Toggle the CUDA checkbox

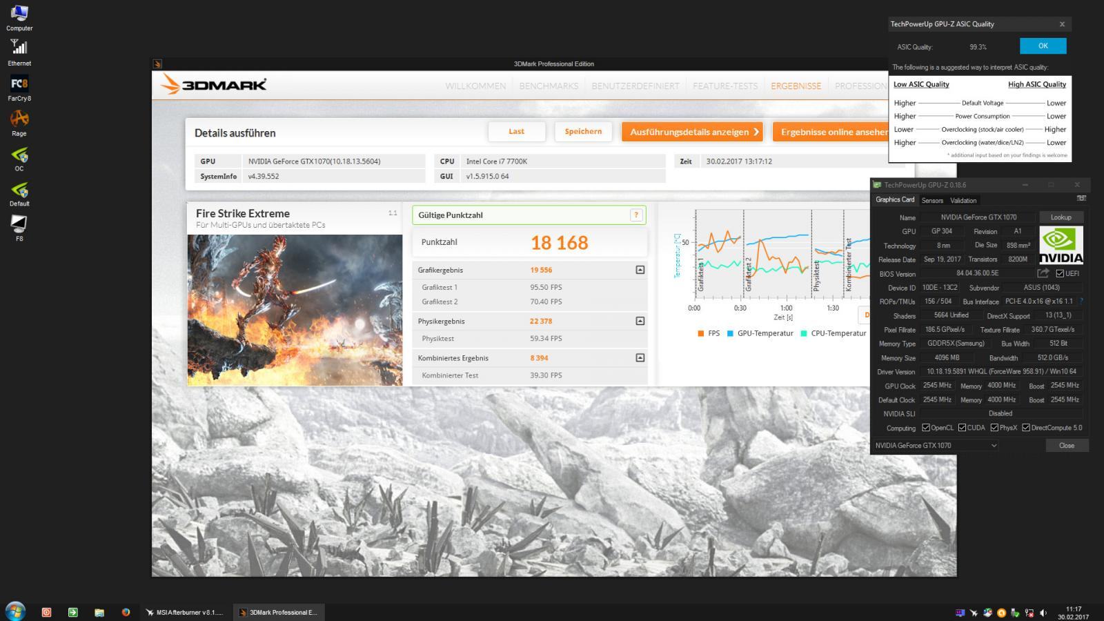pos(962,428)
